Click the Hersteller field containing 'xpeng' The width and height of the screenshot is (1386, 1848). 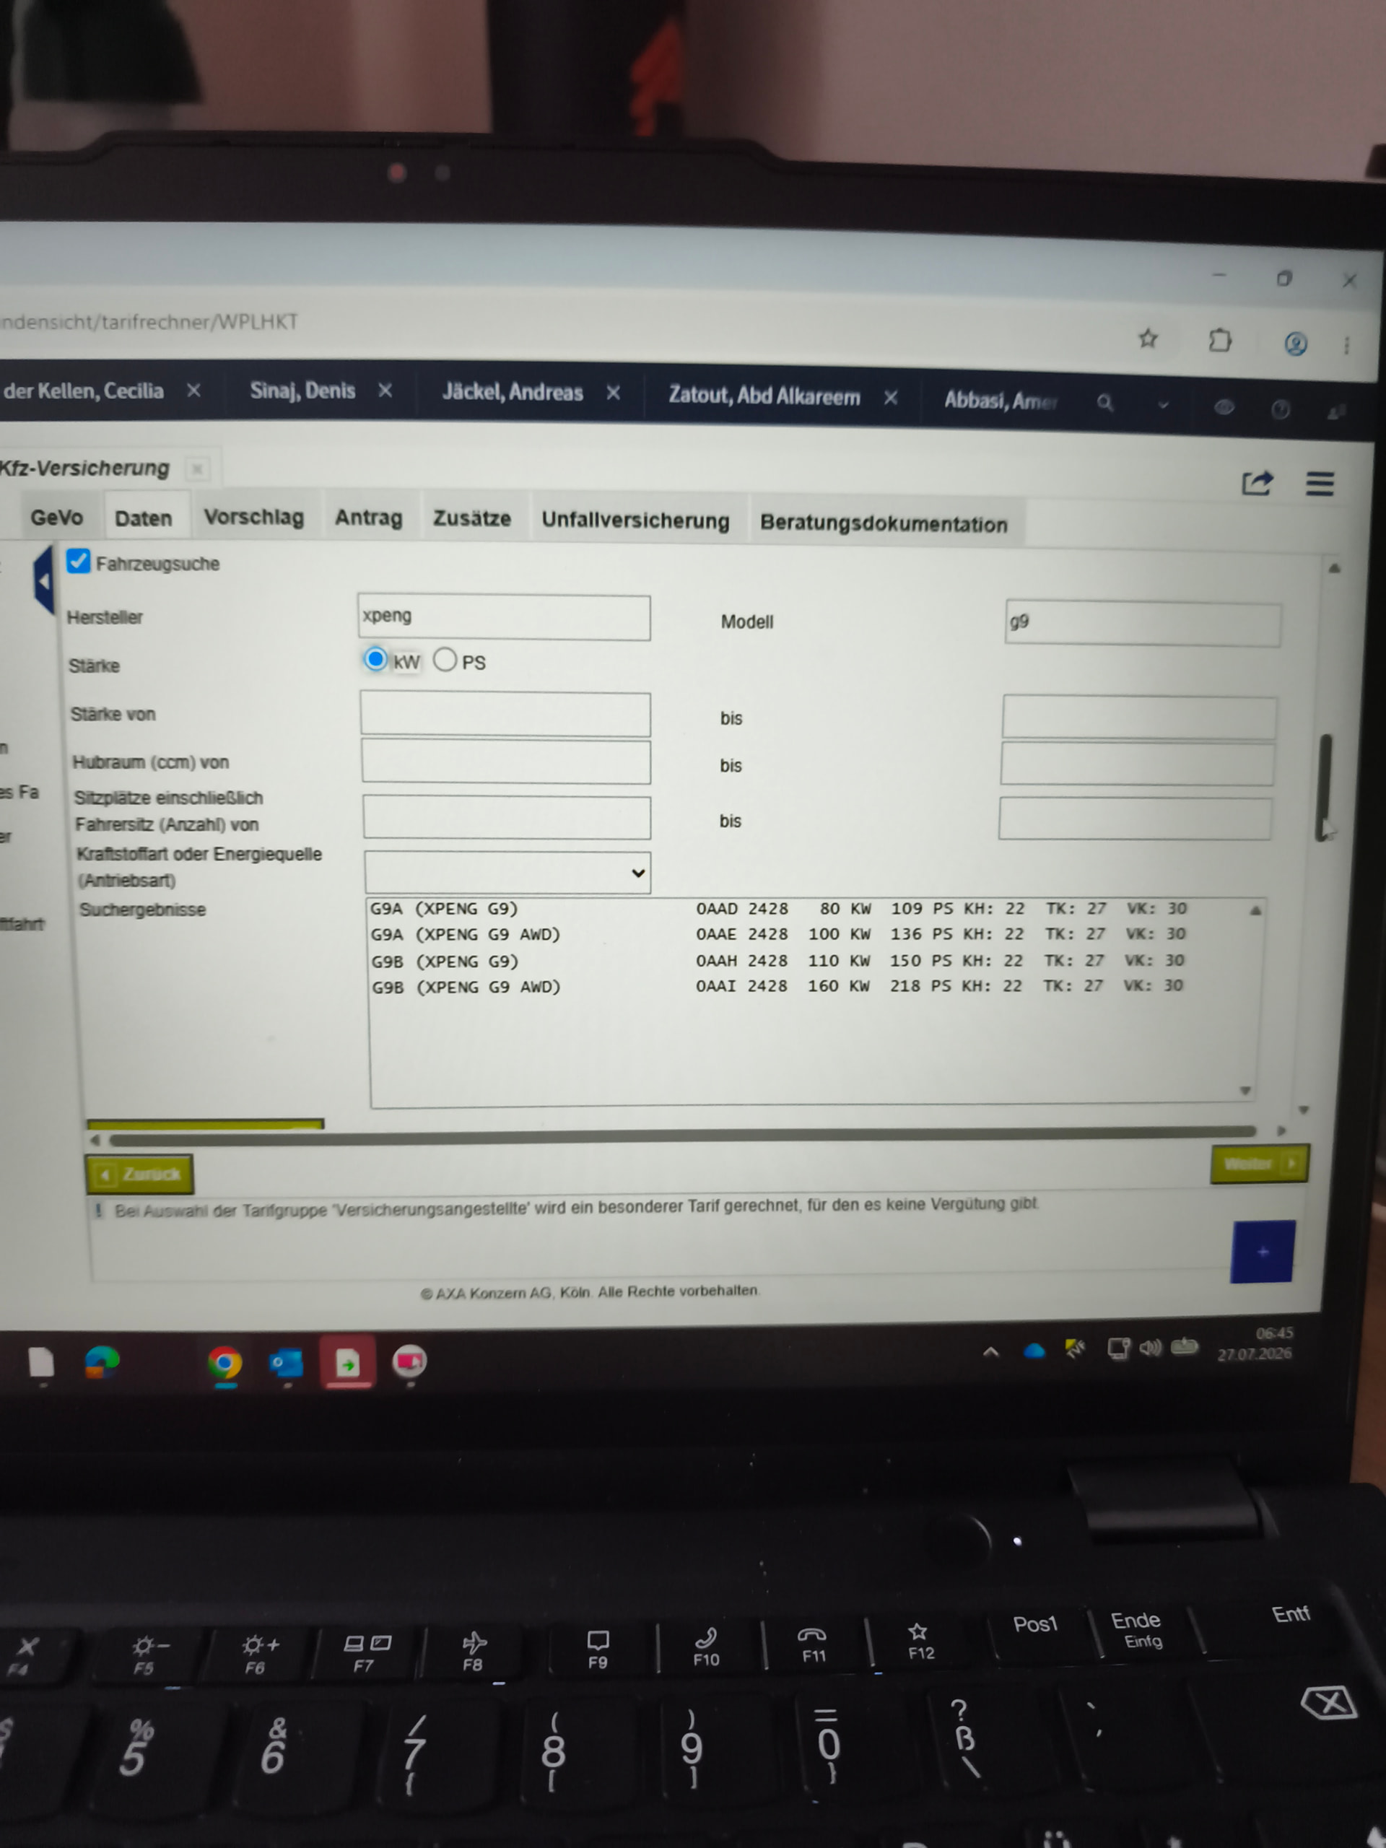(x=504, y=617)
